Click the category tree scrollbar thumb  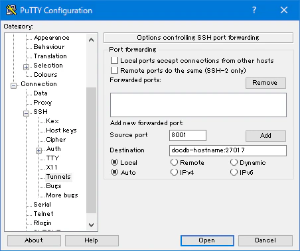(x=91, y=150)
